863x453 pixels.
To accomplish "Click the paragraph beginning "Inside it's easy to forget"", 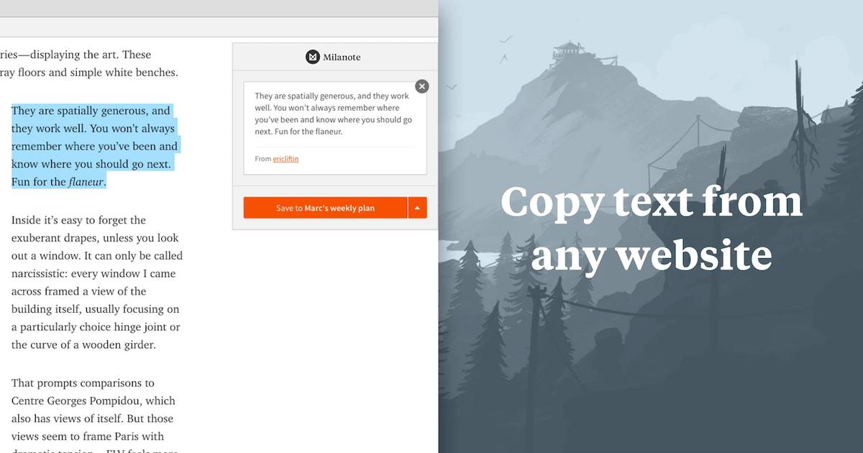I will 97,283.
